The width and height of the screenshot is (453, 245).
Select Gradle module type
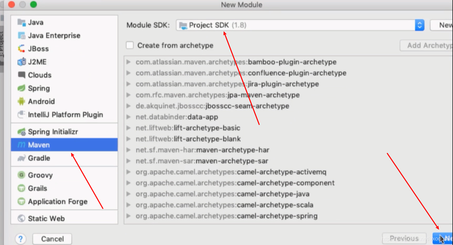[x=64, y=158]
